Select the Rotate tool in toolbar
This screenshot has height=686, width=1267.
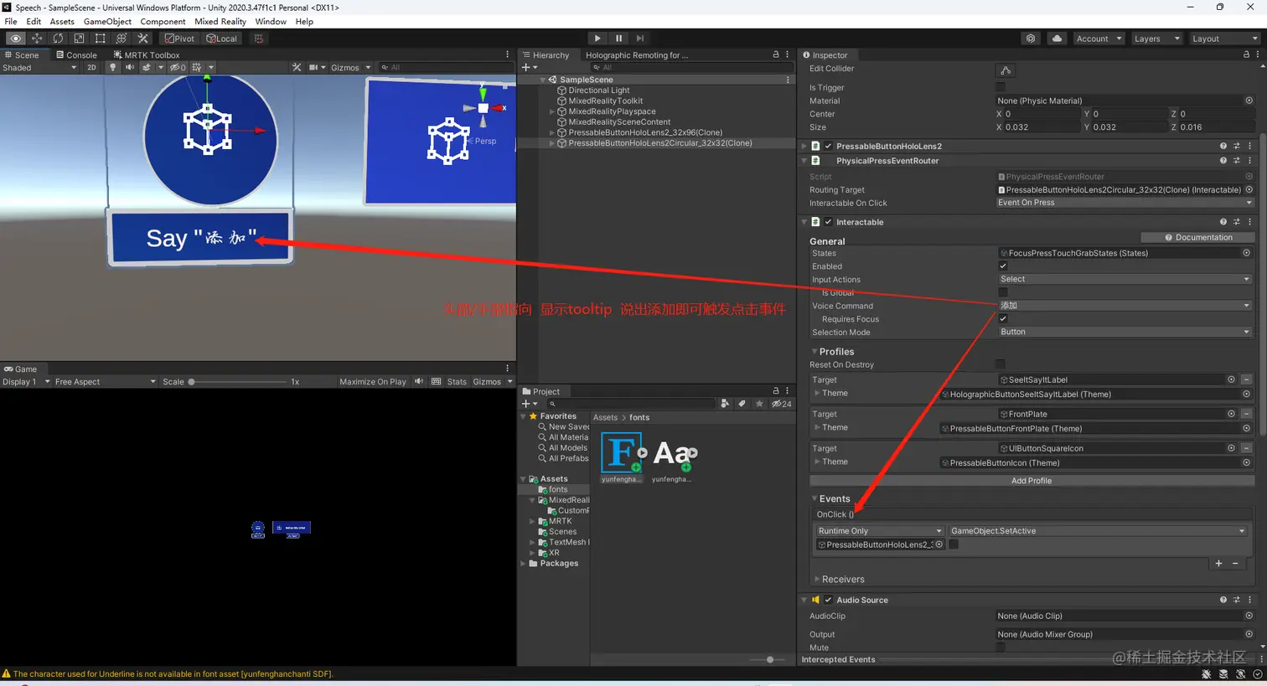58,39
